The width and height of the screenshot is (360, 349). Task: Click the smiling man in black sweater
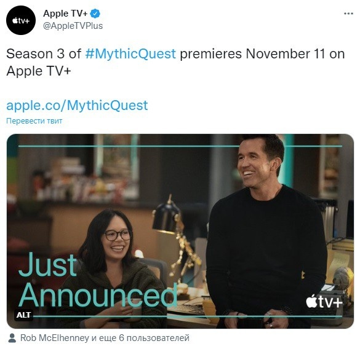click(x=266, y=232)
